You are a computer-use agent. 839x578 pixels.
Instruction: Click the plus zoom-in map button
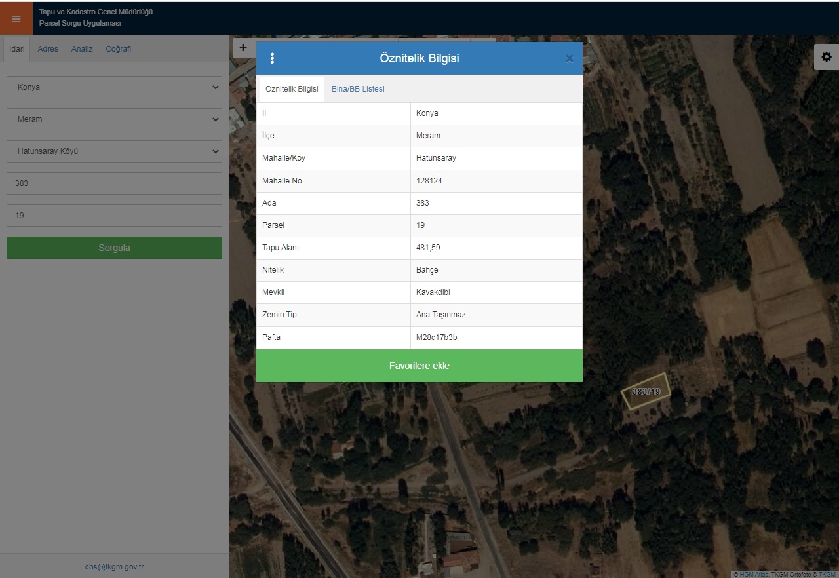243,47
